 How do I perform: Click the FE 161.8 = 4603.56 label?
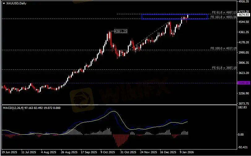[223, 17]
